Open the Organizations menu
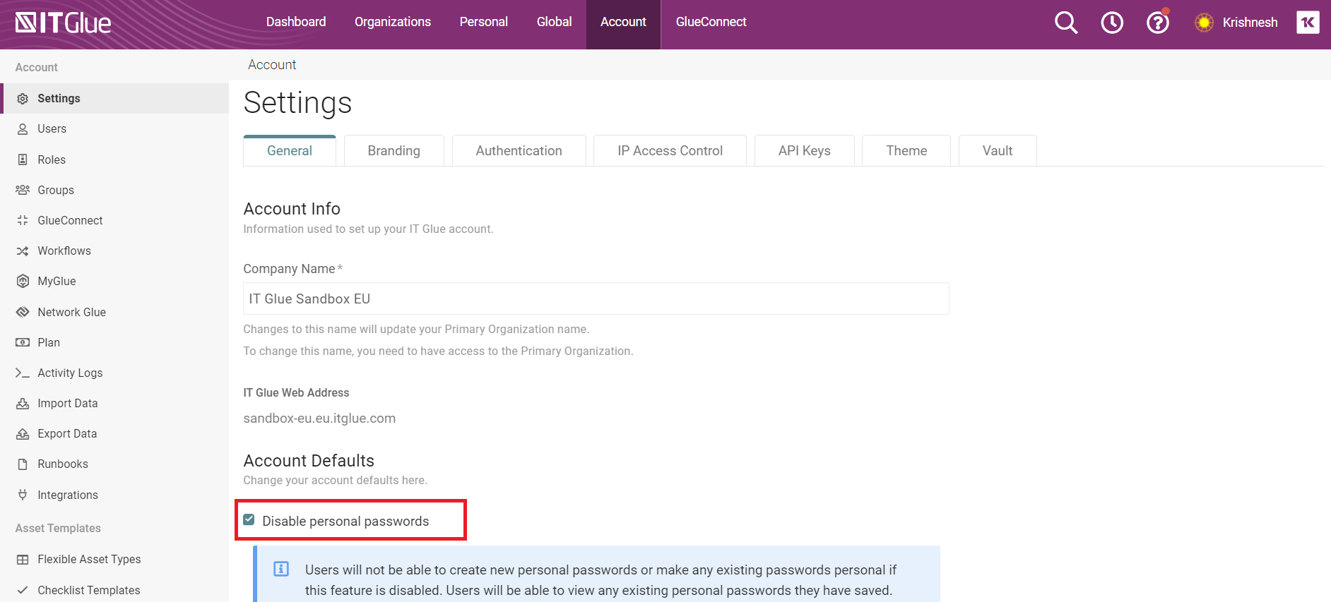The image size is (1331, 602). coord(393,22)
